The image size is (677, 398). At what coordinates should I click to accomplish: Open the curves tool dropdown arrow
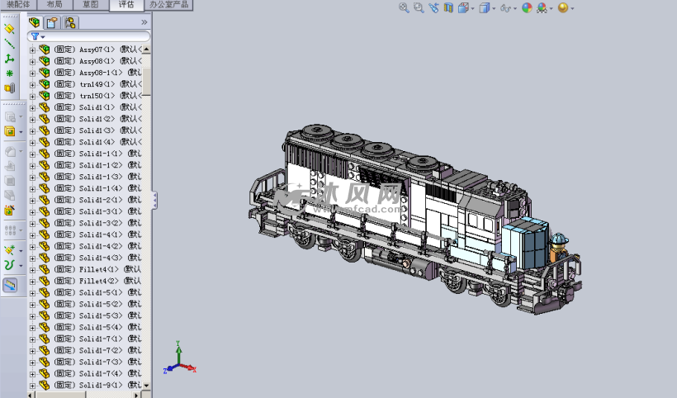tap(21, 266)
